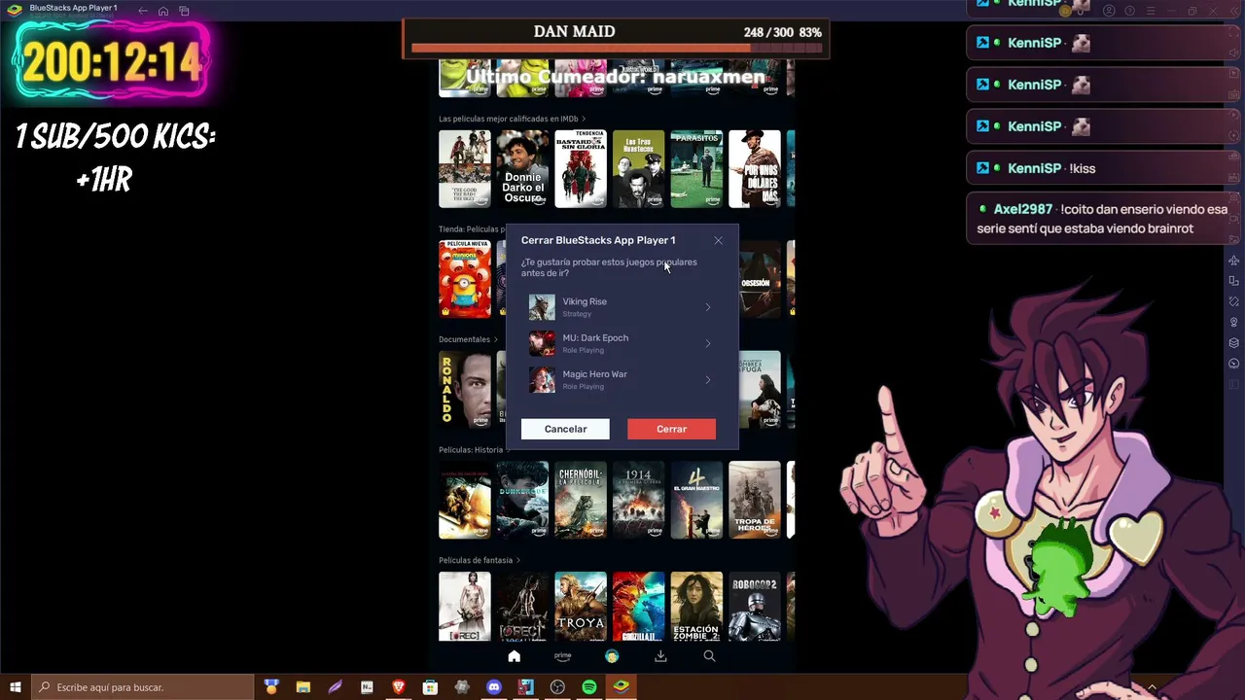Screen dimensions: 1245x700
Task: Open Notion from the taskbar
Action: 367,686
